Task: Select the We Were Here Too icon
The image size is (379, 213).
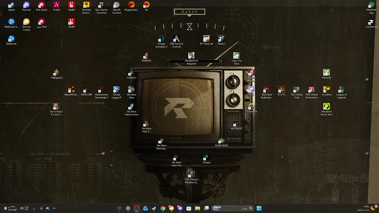Action: click(x=176, y=160)
